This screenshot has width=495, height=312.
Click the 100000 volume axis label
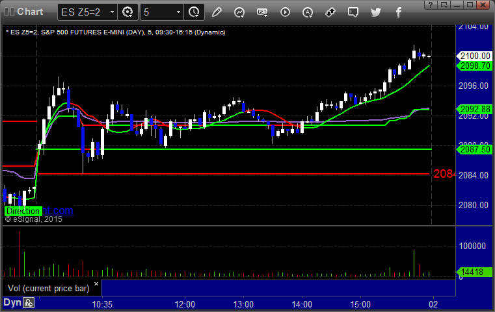[472, 246]
